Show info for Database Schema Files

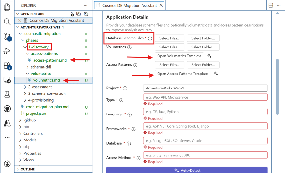150,38
